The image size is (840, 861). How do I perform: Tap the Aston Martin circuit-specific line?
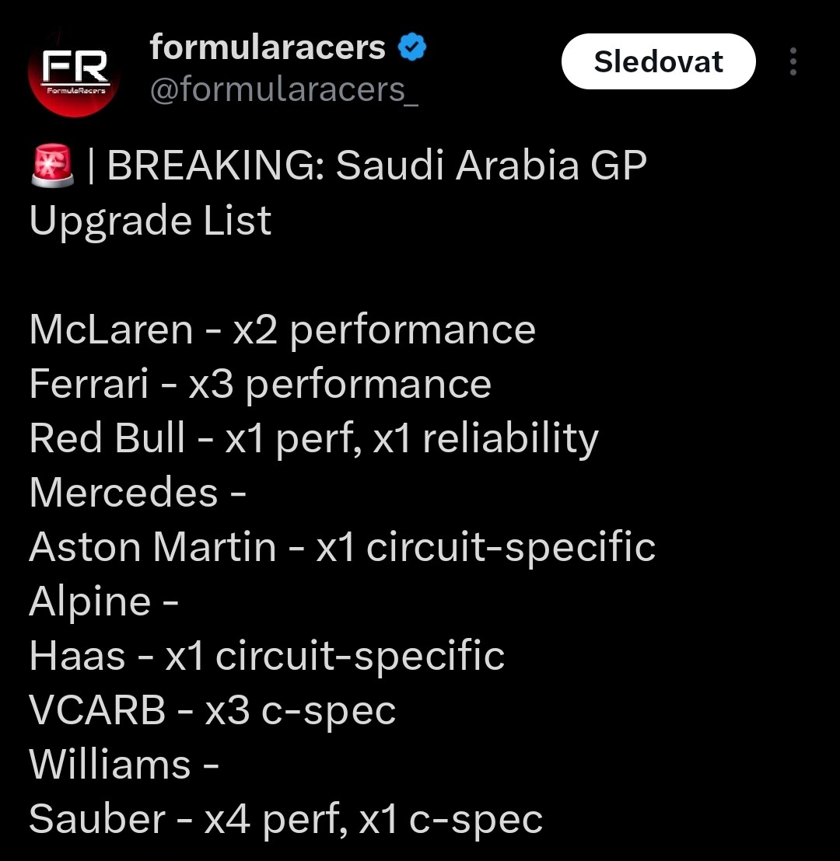342,547
